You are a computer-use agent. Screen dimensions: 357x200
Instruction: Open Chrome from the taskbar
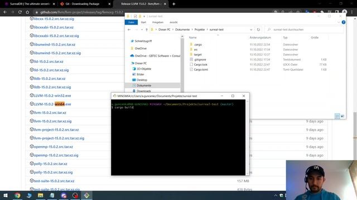click(x=17, y=196)
